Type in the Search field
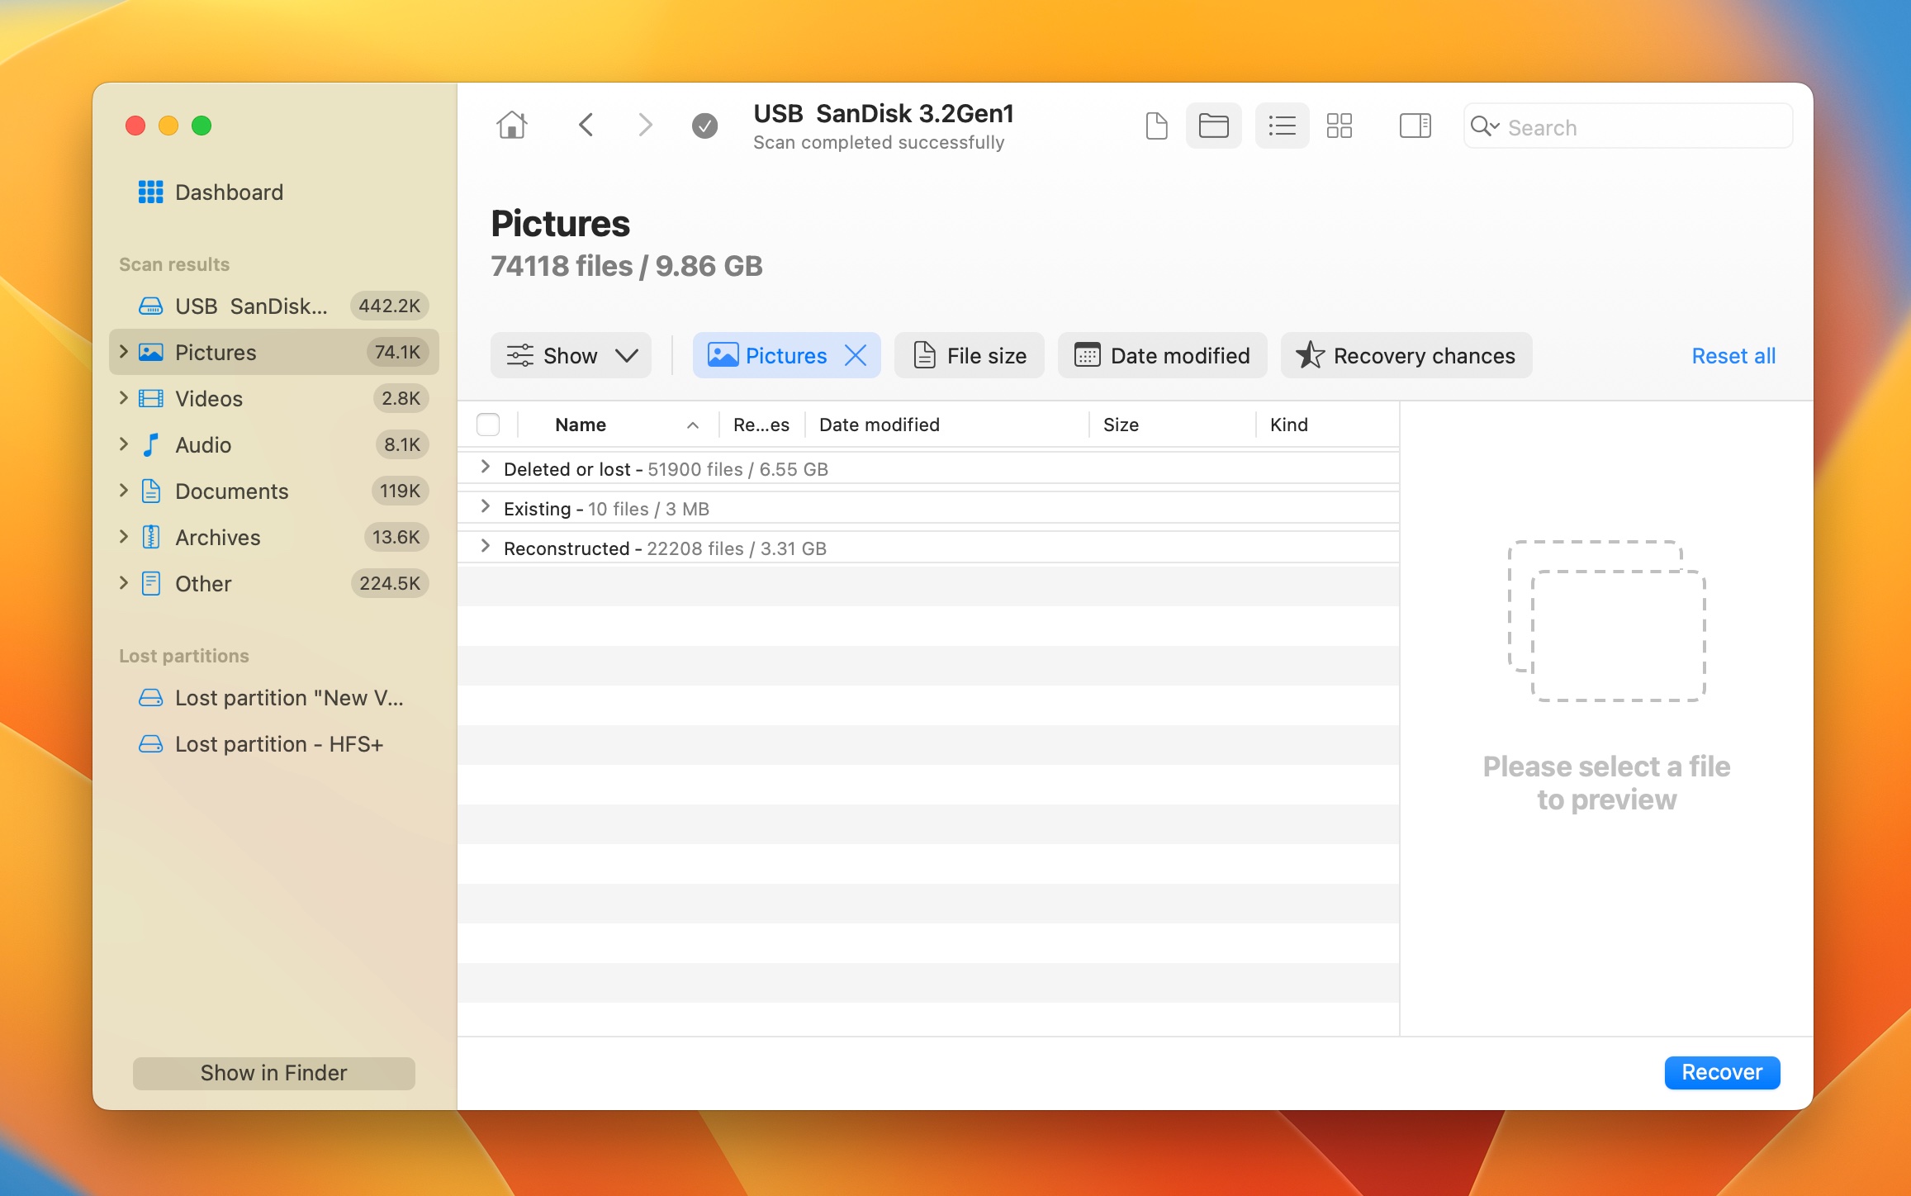The width and height of the screenshot is (1911, 1196). coord(1628,126)
